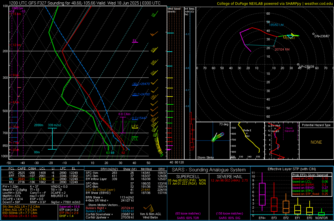Click the magenta EL marker label

[x=135, y=41]
